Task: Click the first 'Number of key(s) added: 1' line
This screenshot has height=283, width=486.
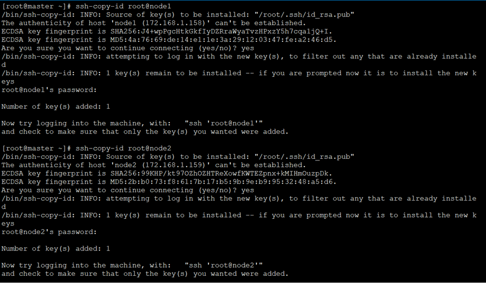Action: click(x=56, y=107)
